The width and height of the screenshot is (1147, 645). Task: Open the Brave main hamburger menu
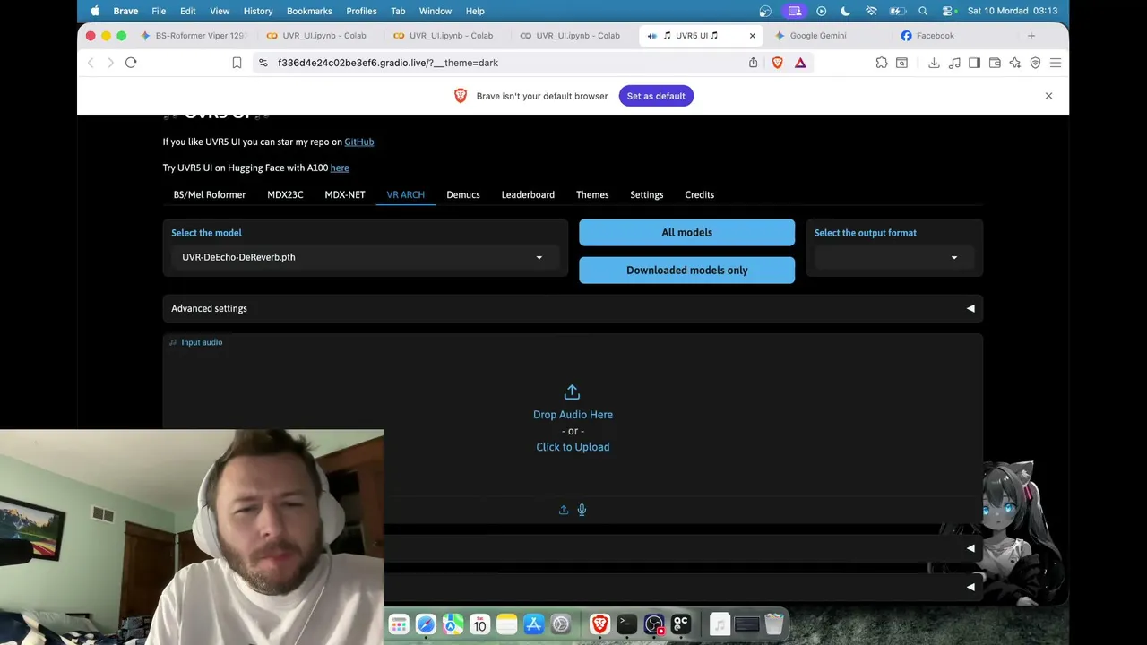tap(1056, 63)
